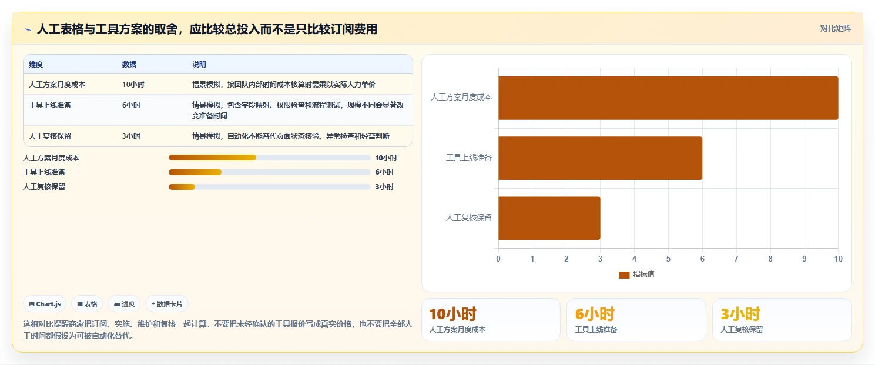The height and width of the screenshot is (365, 875).
Task: Click the 人工方案月度成本 table row label
Action: click(x=57, y=84)
